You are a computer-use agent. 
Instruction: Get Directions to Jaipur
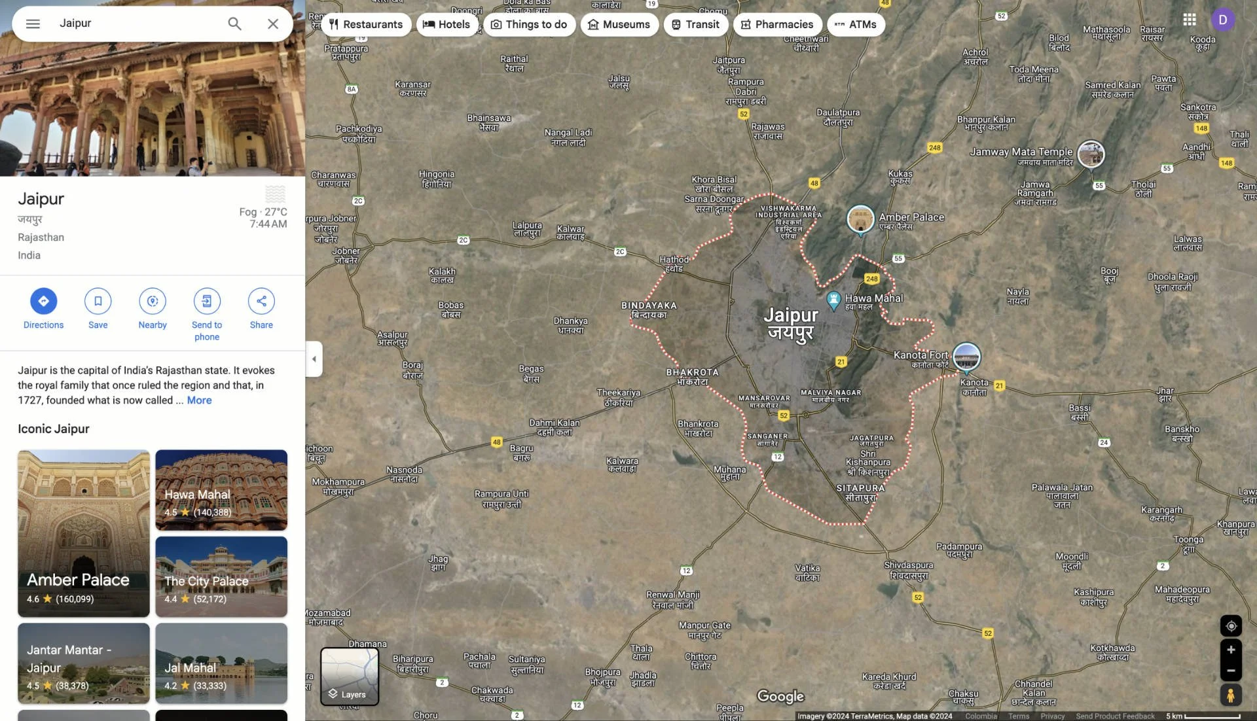coord(43,309)
